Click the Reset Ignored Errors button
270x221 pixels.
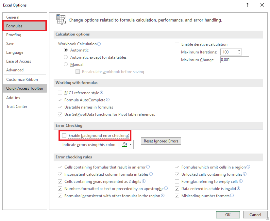[161, 141]
